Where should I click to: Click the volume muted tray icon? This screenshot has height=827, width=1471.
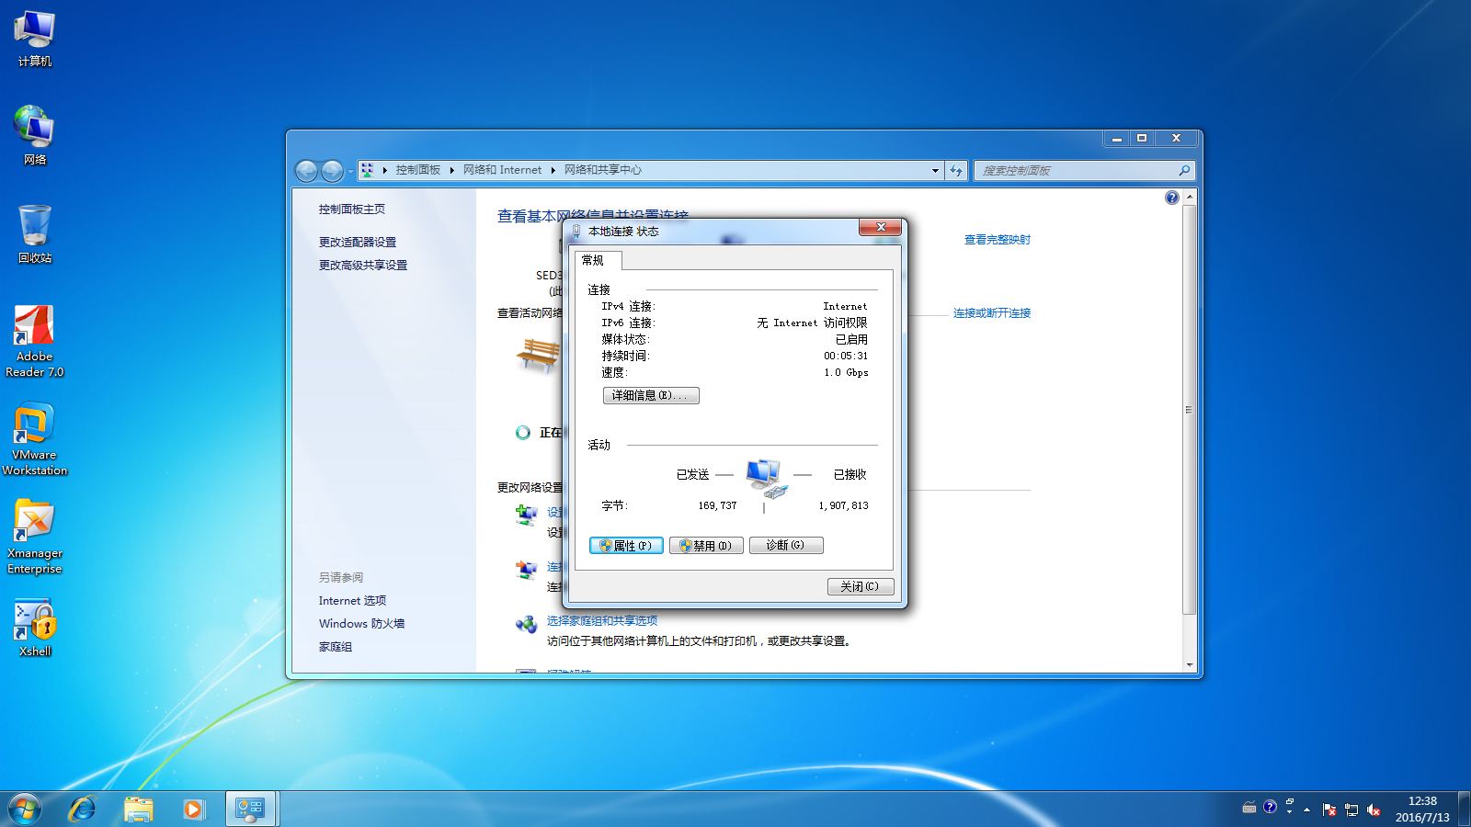click(1374, 810)
